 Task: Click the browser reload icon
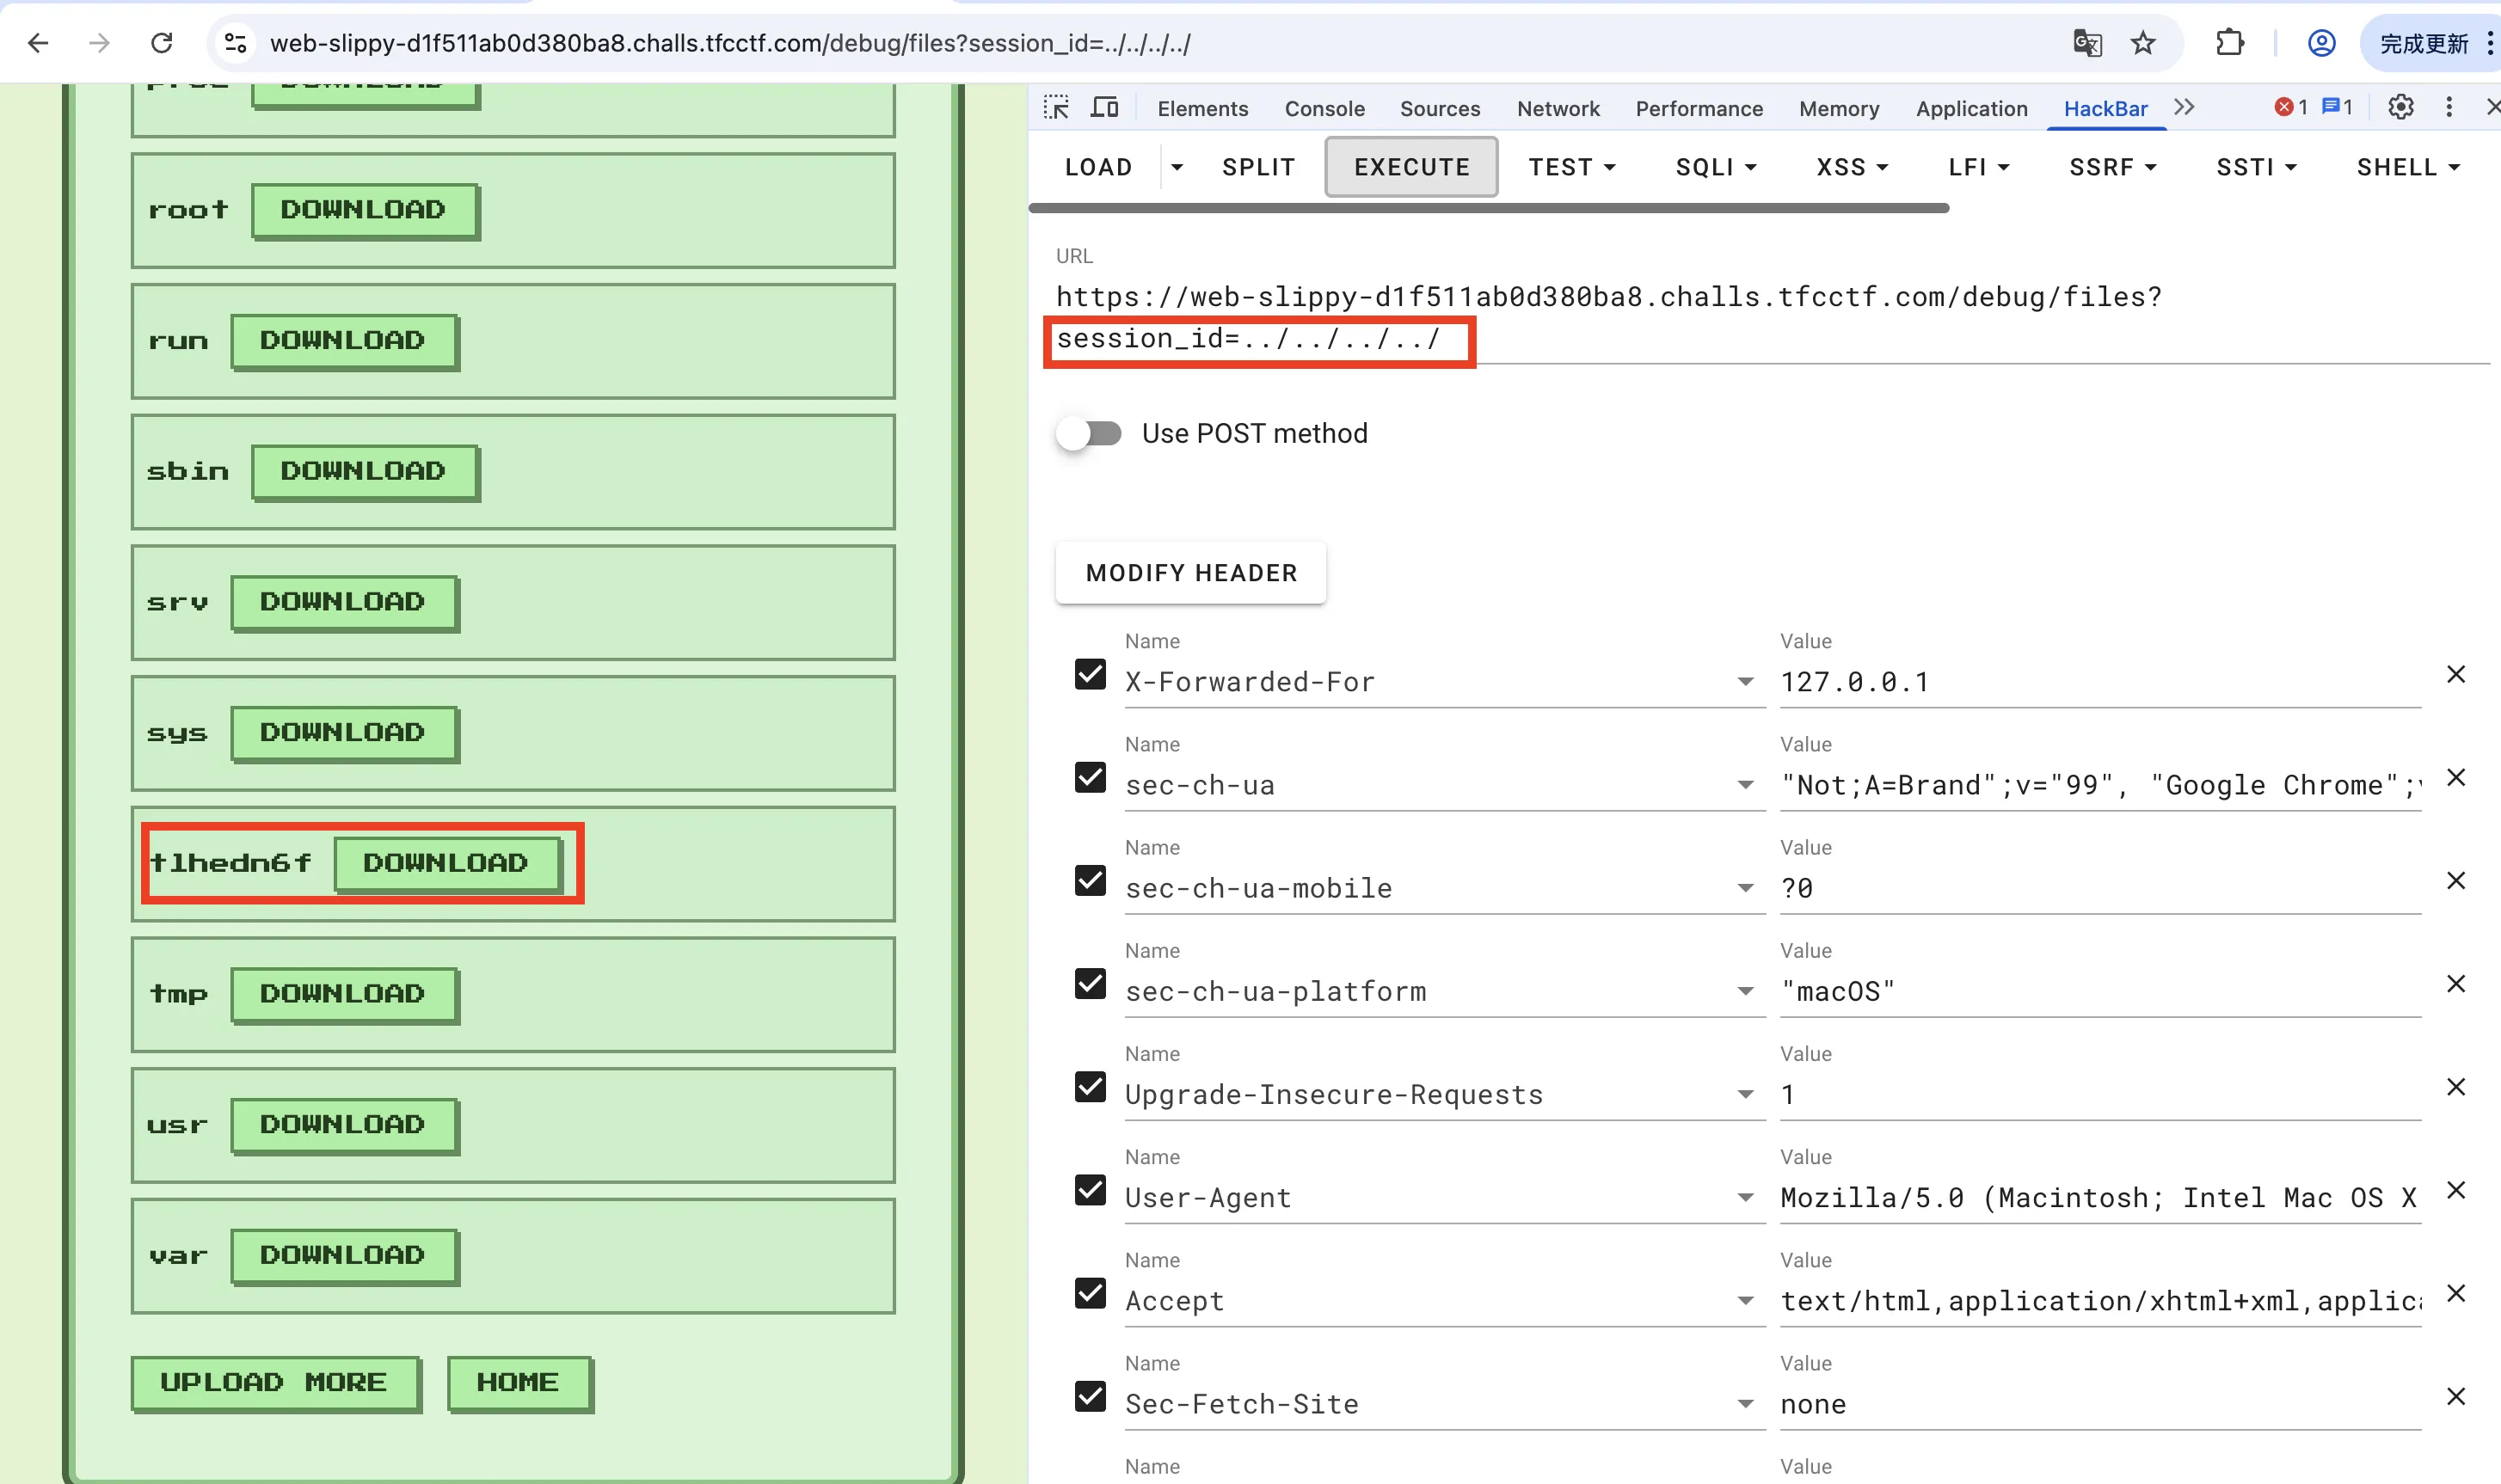[x=162, y=43]
